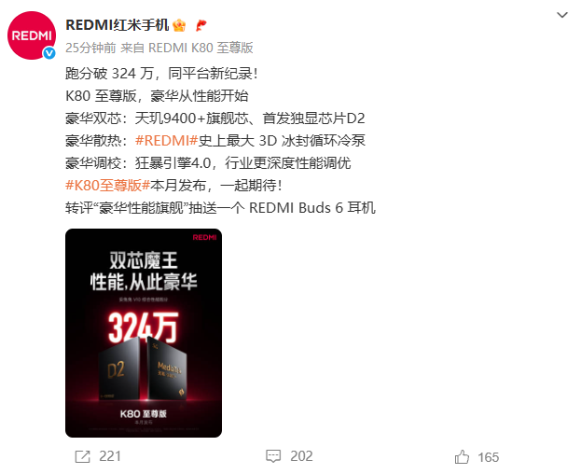
Task: Click the REDMI logo in poster corner
Action: (x=204, y=237)
